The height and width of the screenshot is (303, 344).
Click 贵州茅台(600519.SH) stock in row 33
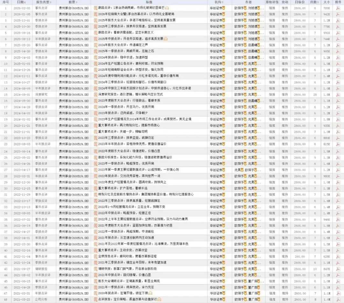point(74,207)
